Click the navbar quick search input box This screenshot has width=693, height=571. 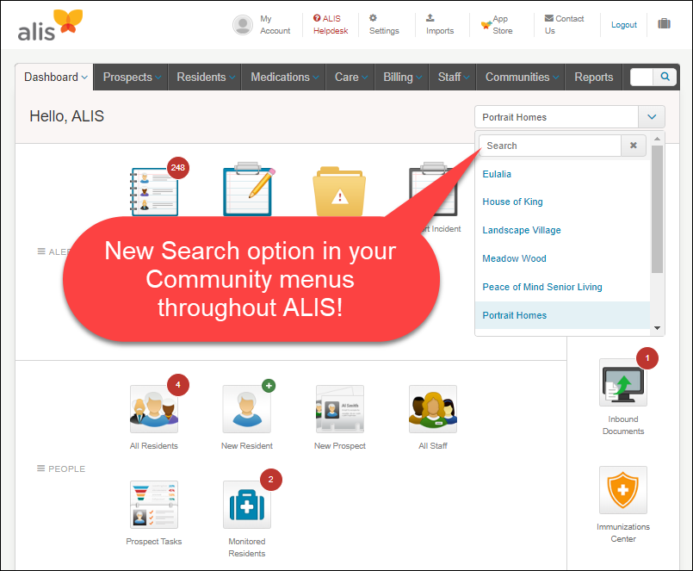(x=641, y=77)
